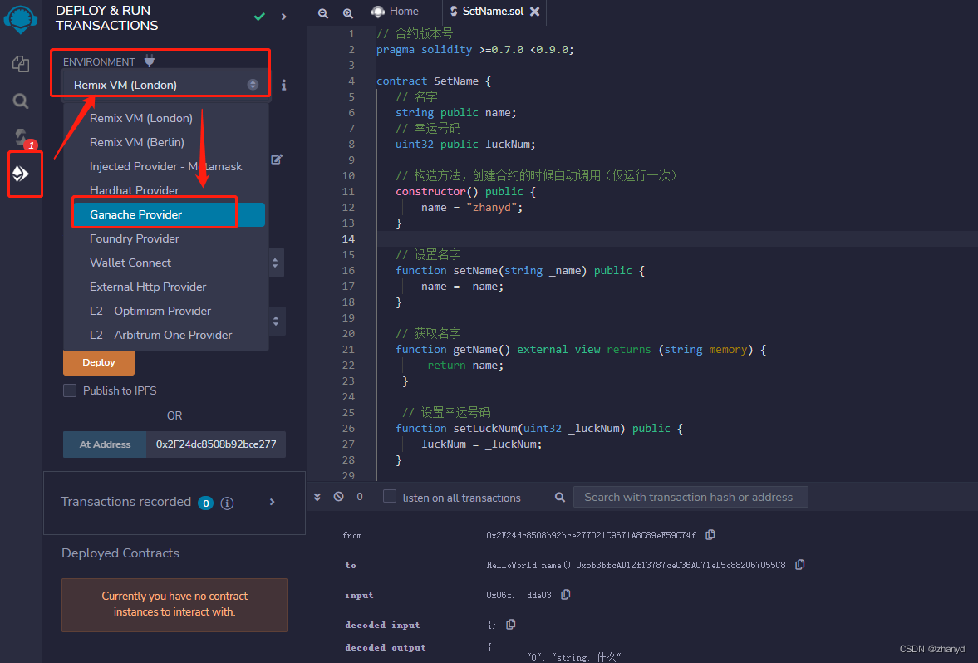Open Remix home logo icon
Screen dimensions: 978x663
tap(21, 18)
